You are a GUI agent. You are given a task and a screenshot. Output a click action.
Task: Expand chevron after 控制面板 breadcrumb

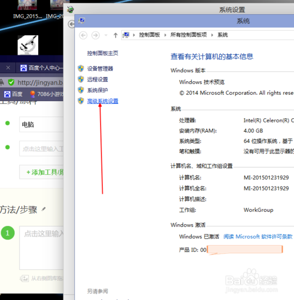(165, 35)
